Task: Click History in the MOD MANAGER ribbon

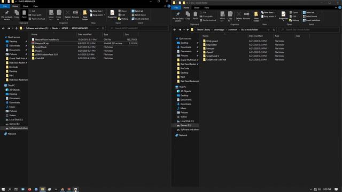Action: click(123, 19)
